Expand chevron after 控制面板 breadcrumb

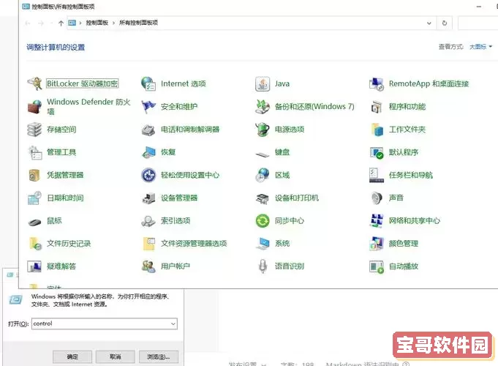click(113, 23)
